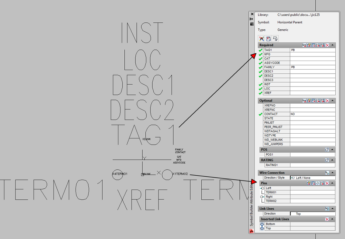This screenshot has height=239, width=345.
Task: Click the fifth icon in the Required header
Action: point(323,45)
